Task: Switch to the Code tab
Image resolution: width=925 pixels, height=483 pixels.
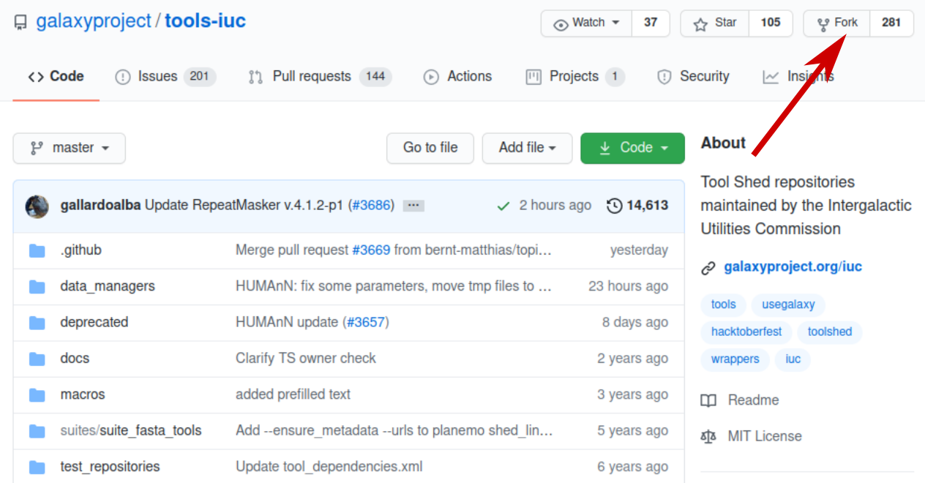Action: (x=56, y=76)
